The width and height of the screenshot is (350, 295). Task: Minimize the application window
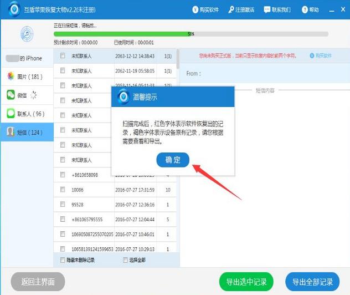(x=332, y=10)
